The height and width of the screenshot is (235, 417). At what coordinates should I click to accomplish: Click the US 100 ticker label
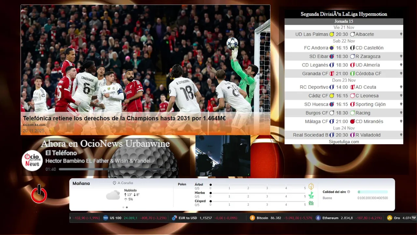[116, 218]
